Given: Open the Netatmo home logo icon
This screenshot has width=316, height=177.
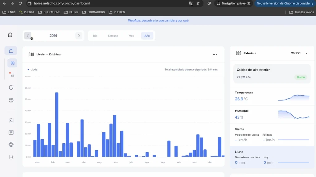Looking at the screenshot, I should [10, 35].
